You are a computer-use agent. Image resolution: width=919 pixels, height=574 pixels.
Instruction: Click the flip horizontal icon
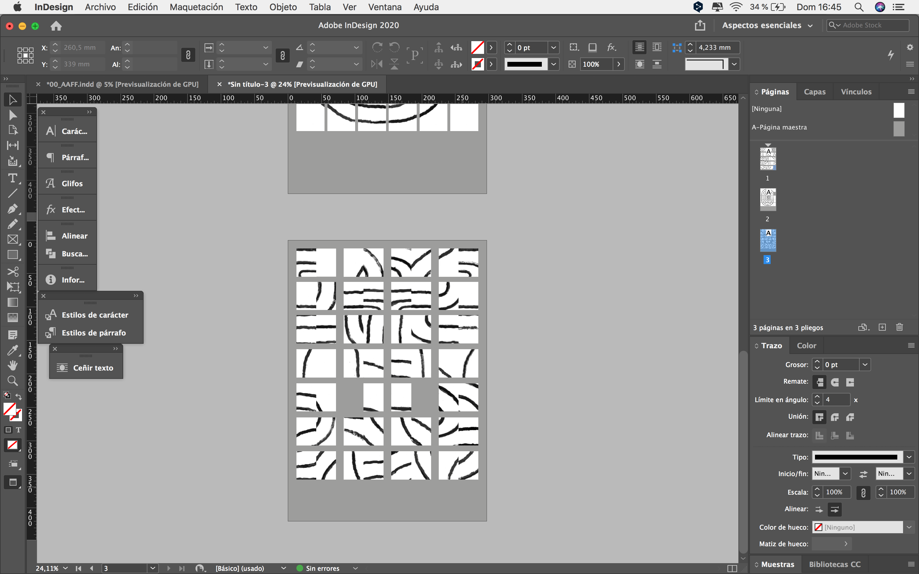(377, 64)
